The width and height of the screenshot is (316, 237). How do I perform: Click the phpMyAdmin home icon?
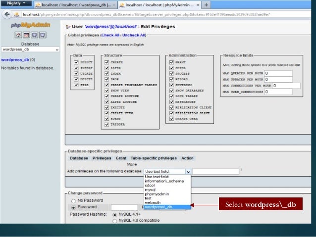click(17, 35)
